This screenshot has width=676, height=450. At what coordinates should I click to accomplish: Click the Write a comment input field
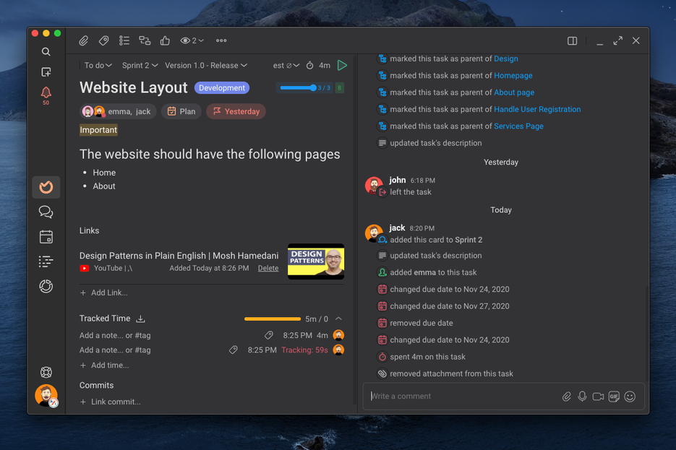pyautogui.click(x=463, y=397)
